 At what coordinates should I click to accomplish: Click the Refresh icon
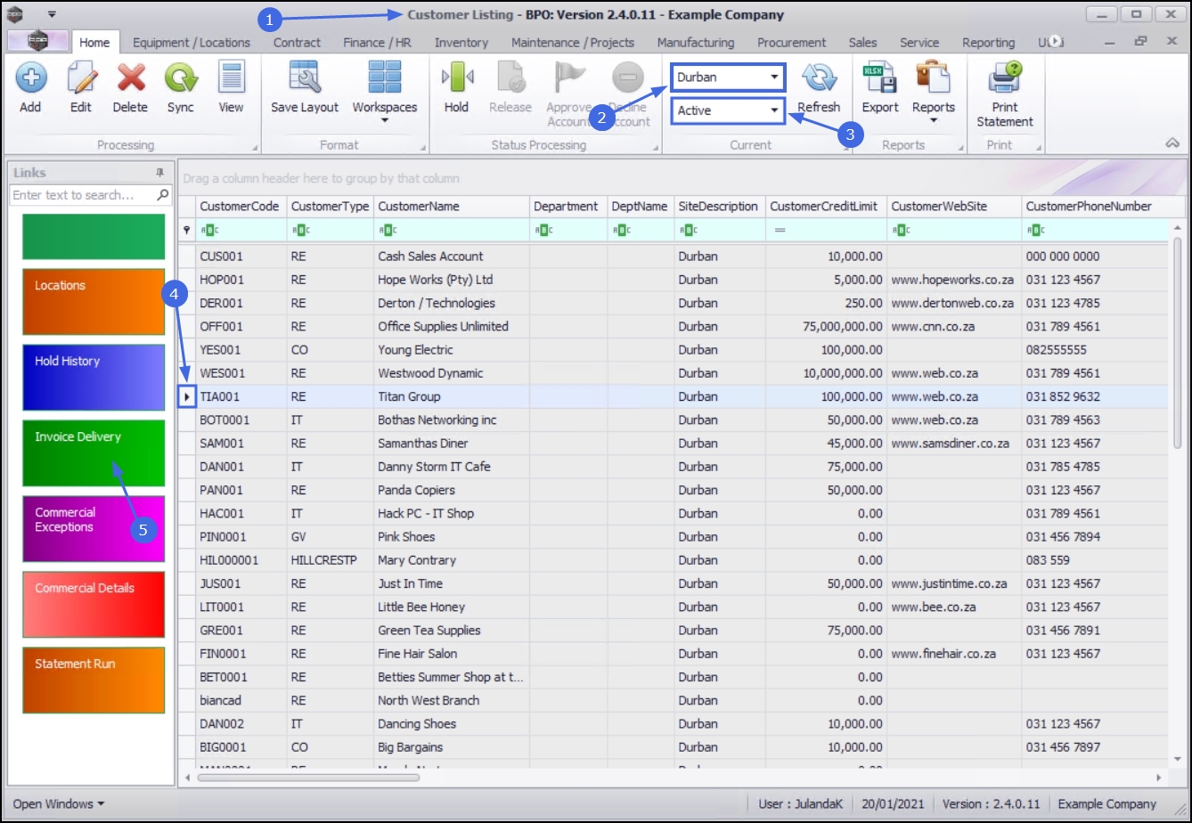[x=818, y=79]
